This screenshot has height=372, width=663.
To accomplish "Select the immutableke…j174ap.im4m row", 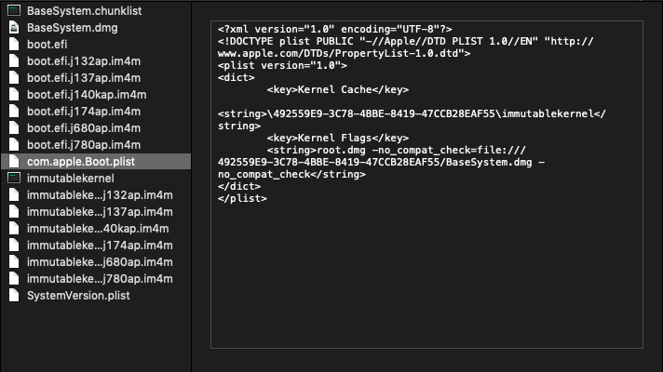I will (96, 245).
